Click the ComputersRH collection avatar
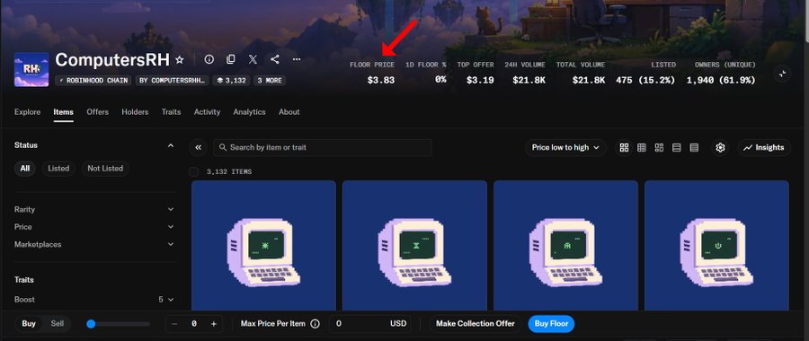809x341 pixels. coord(31,69)
